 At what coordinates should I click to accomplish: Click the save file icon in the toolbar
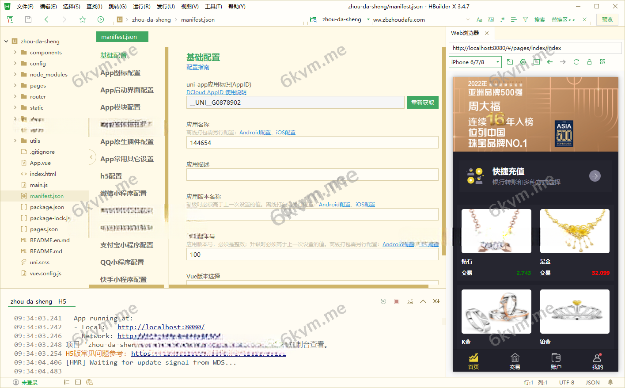27,19
